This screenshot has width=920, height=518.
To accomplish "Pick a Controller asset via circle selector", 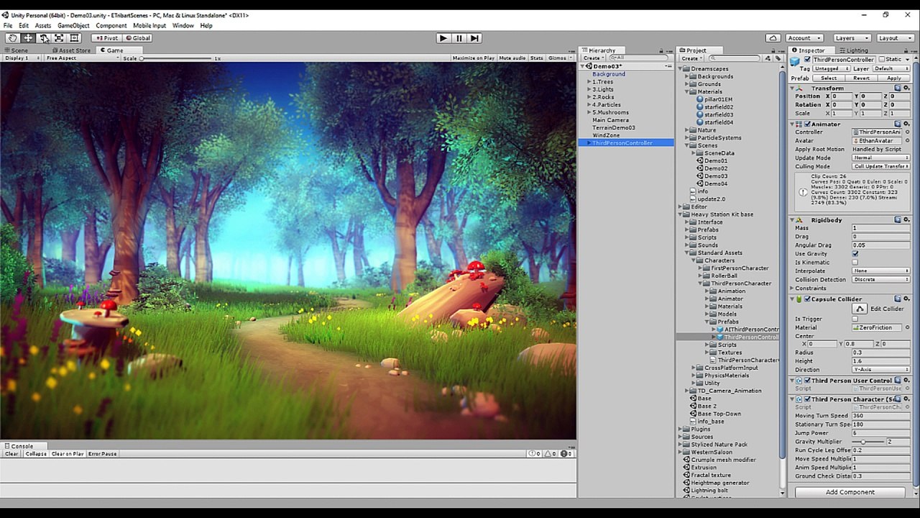I will tap(906, 132).
